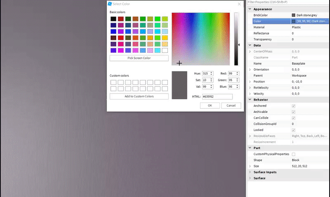Expand the Position property
Image resolution: width=330 pixels, height=197 pixels.
(250, 82)
